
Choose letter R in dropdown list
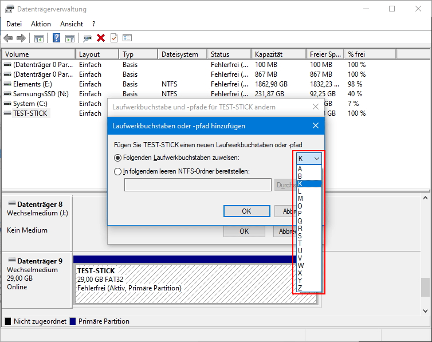click(x=309, y=228)
